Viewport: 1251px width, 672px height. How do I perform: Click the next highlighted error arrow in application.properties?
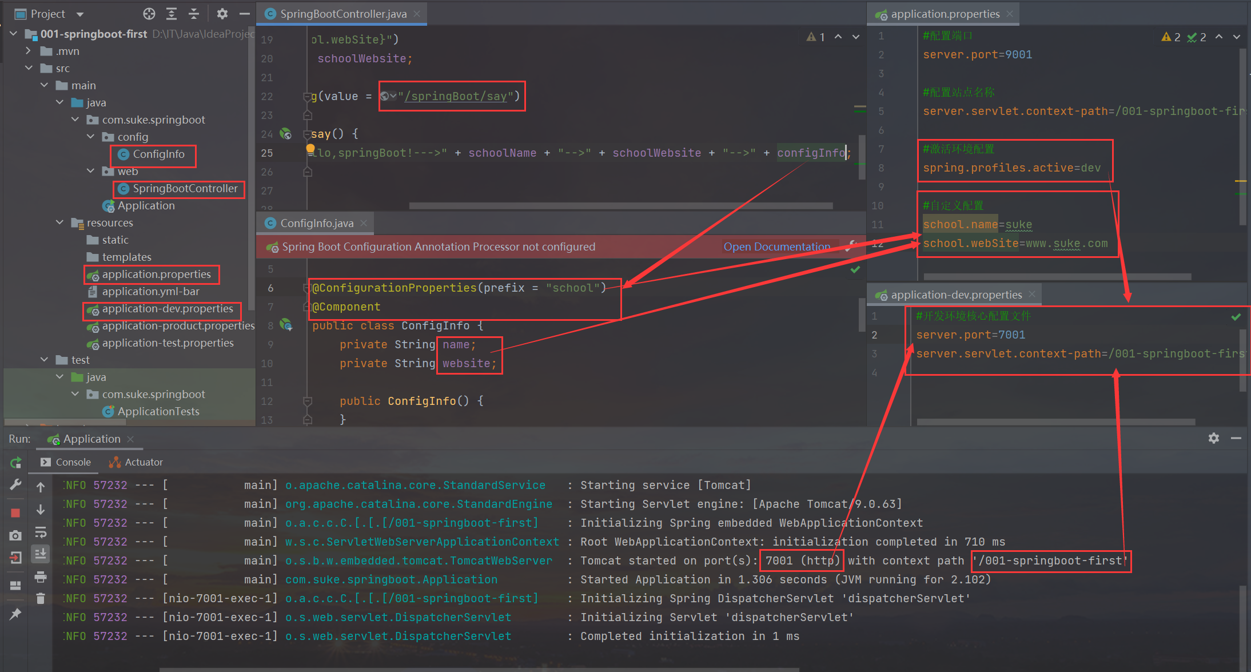coord(1237,37)
